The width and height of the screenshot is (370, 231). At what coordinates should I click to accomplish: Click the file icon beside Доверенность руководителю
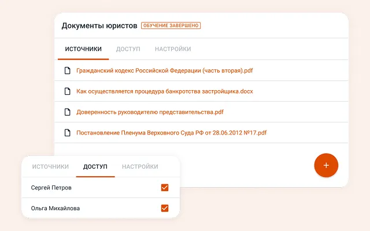point(68,112)
